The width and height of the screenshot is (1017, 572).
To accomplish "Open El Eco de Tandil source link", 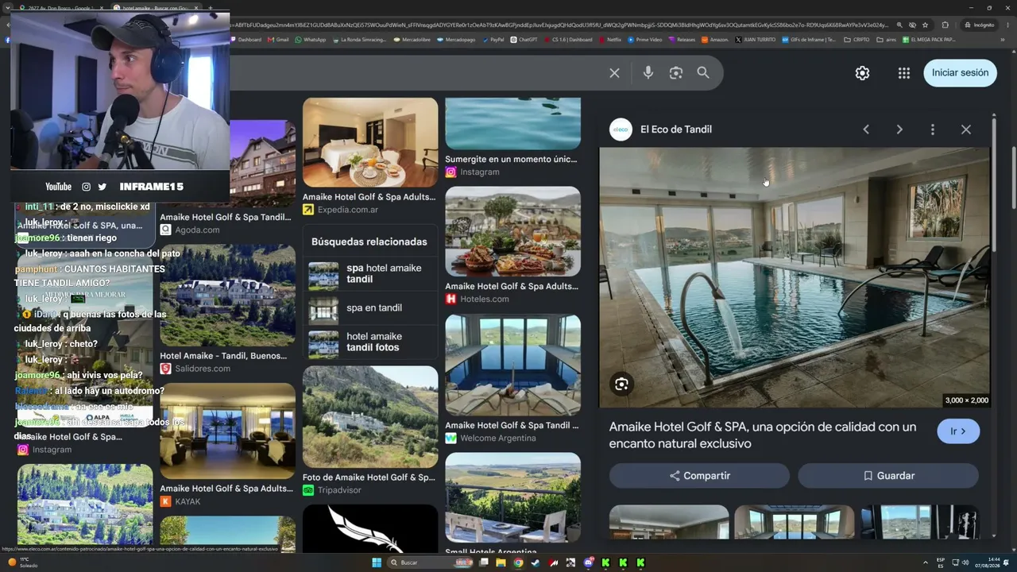I will click(x=675, y=129).
